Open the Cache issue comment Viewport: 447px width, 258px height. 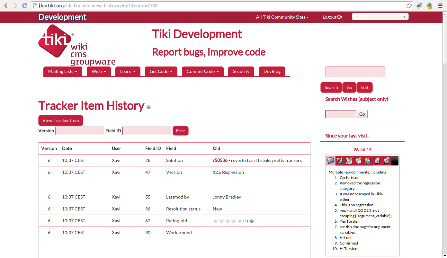point(349,178)
